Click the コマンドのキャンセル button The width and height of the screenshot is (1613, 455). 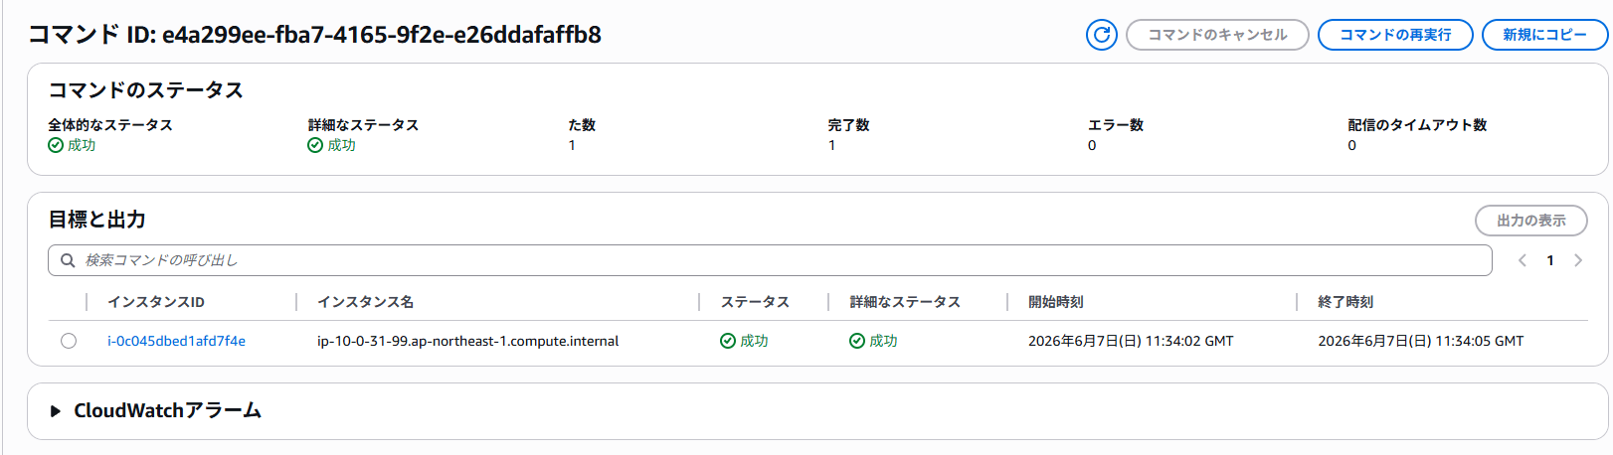pos(1217,35)
